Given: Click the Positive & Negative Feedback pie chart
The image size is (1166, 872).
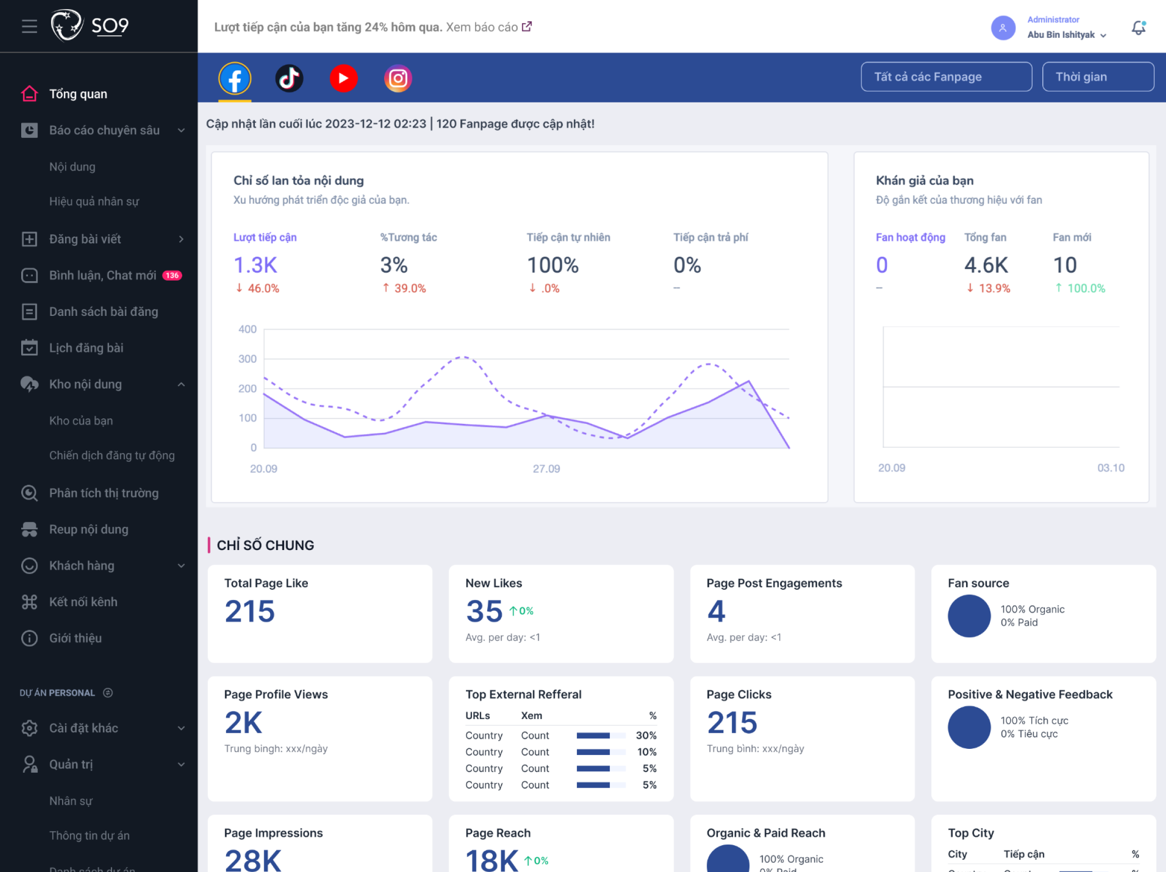Looking at the screenshot, I should click(x=969, y=728).
